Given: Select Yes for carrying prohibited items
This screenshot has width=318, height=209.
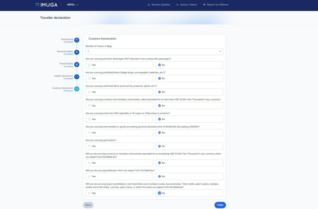Looking at the screenshot, I should click(89, 78).
